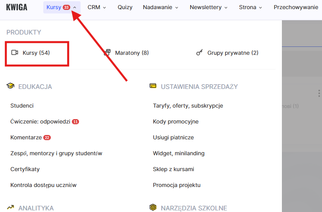Go to the Quizy menu item
Image resolution: width=322 pixels, height=212 pixels.
pyautogui.click(x=125, y=7)
